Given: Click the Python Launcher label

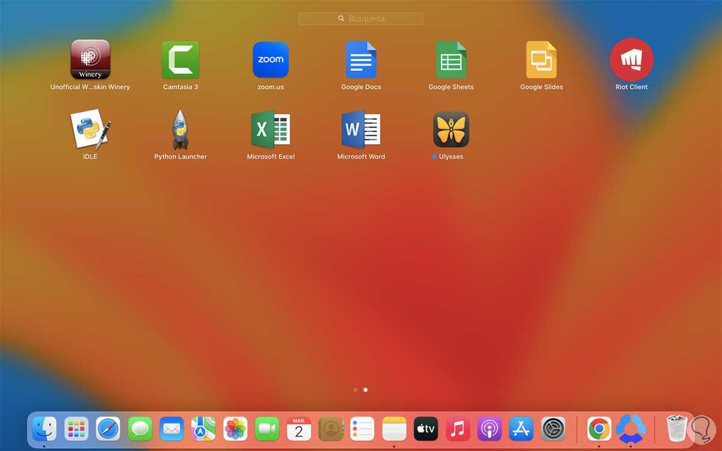Looking at the screenshot, I should (x=180, y=157).
